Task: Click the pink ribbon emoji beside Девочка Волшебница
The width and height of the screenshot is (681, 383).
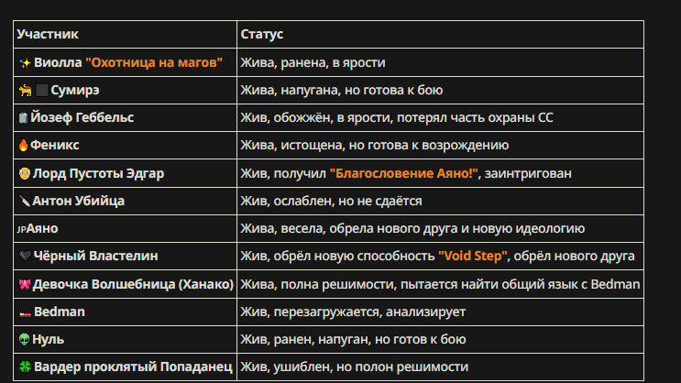Action: coord(25,284)
